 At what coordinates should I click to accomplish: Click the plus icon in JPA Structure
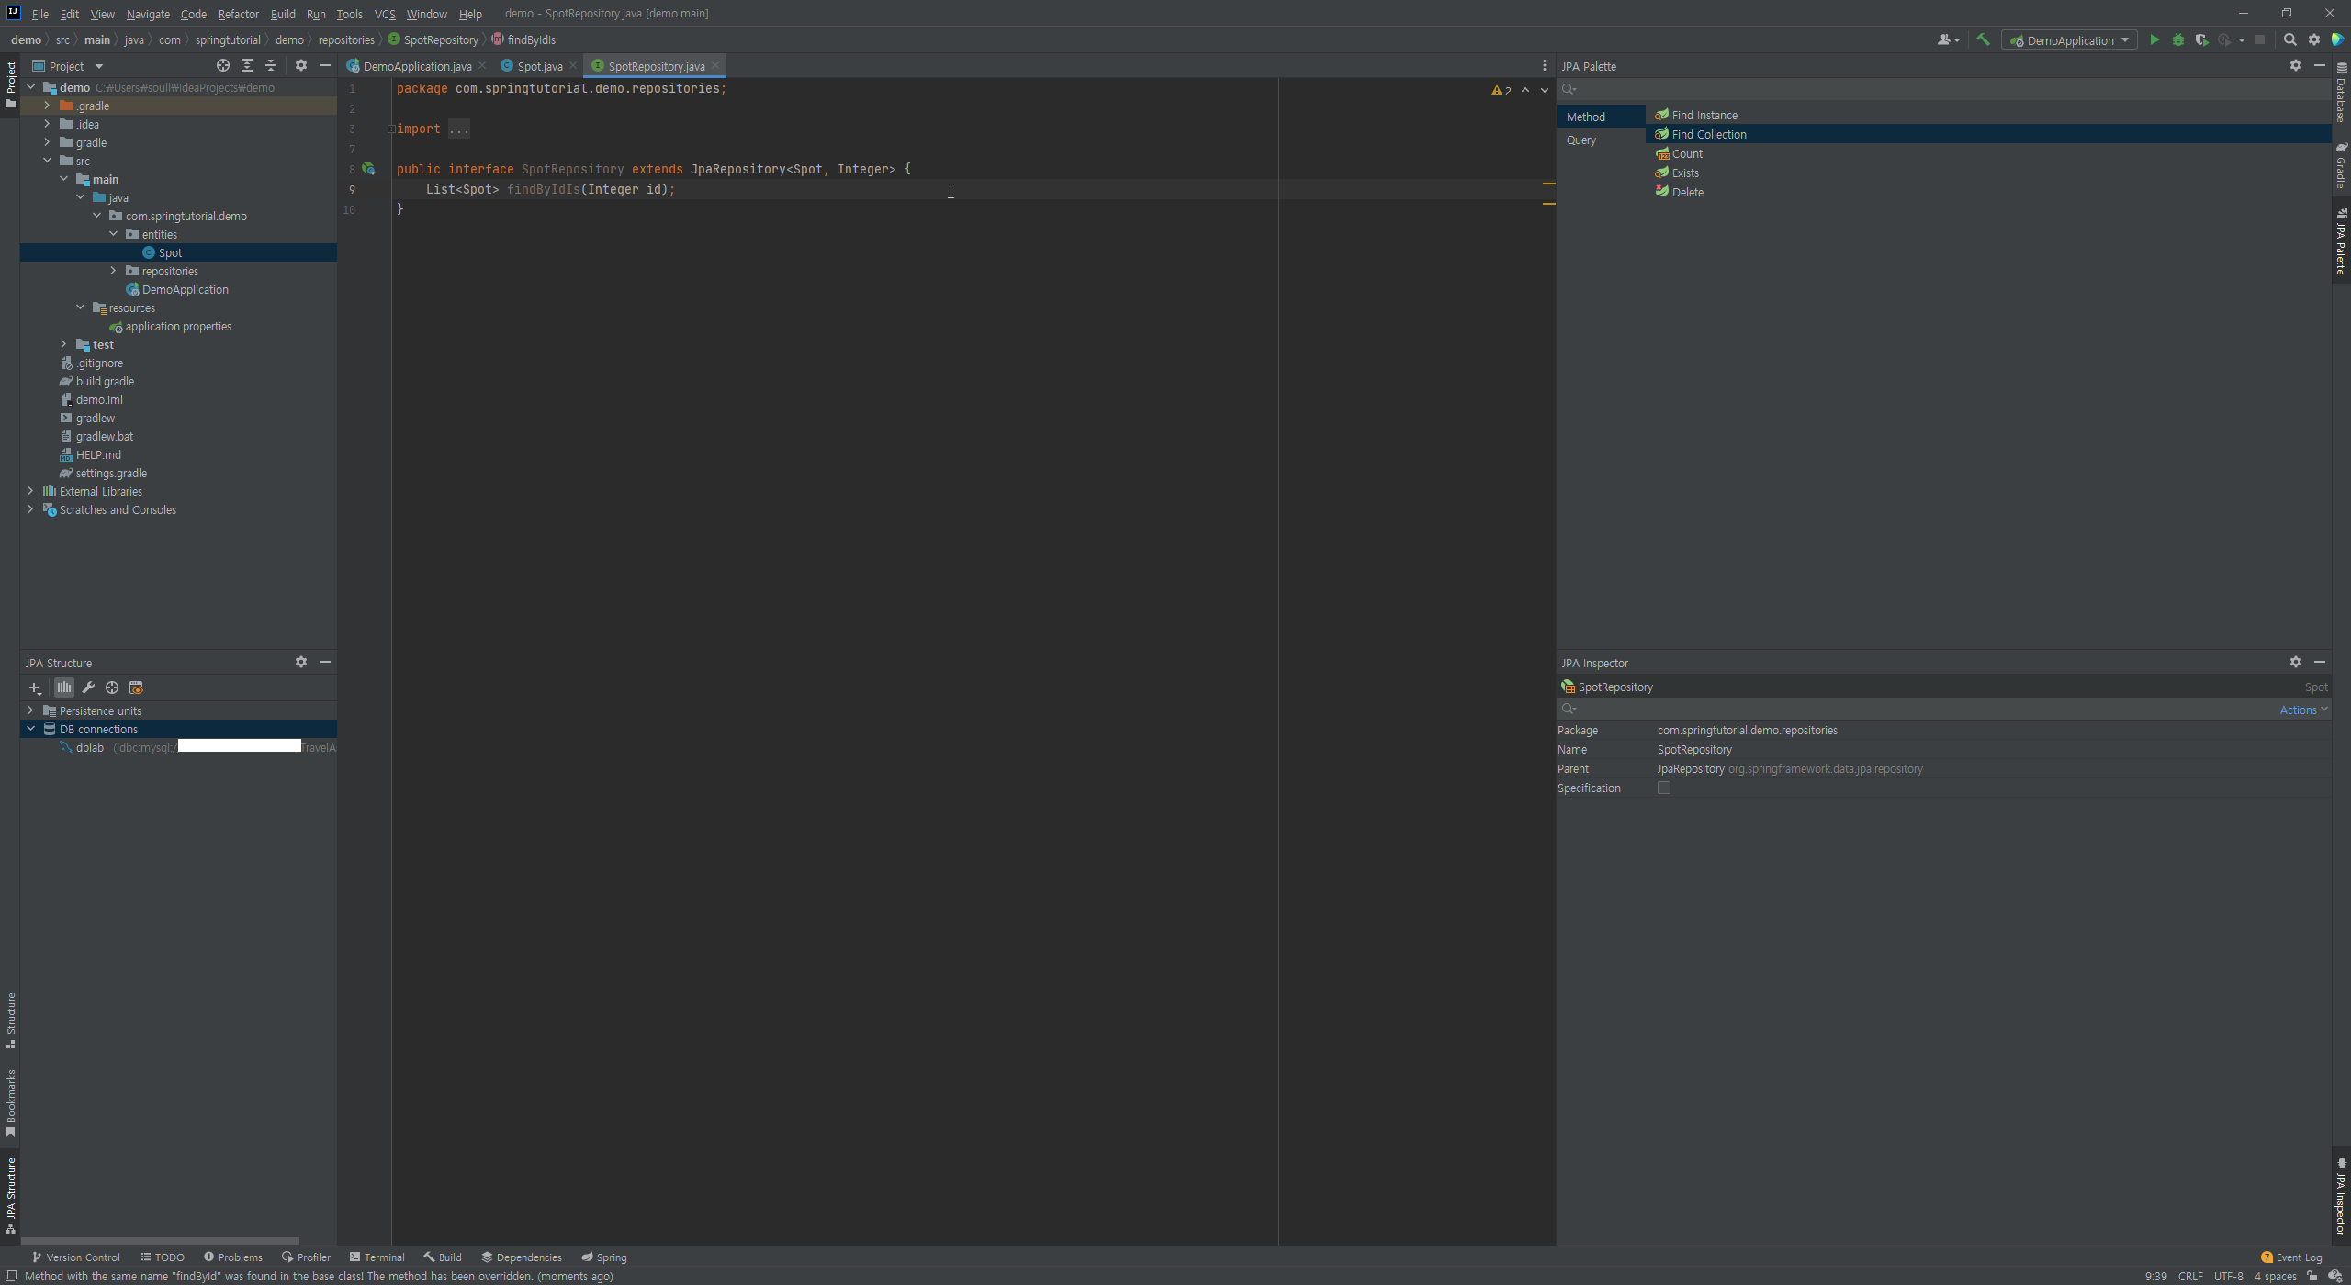tap(35, 687)
